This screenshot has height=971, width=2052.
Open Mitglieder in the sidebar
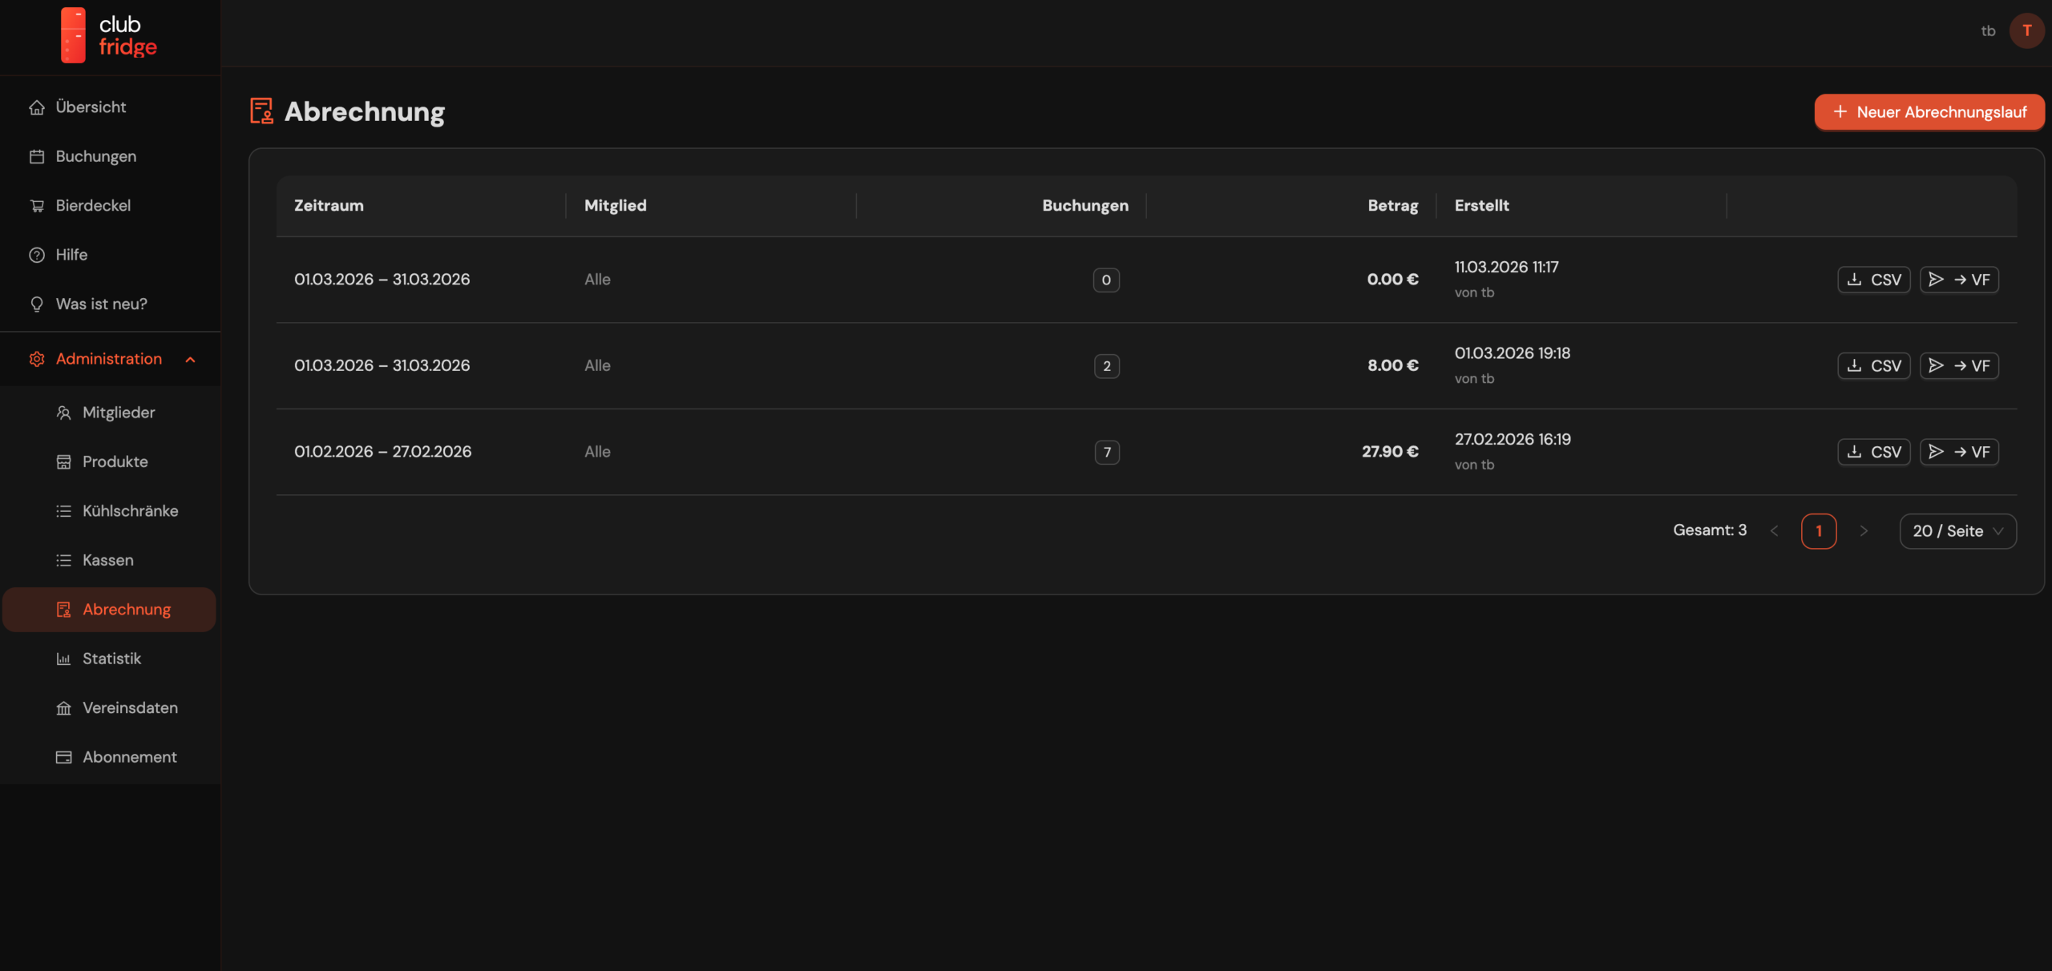click(x=118, y=413)
